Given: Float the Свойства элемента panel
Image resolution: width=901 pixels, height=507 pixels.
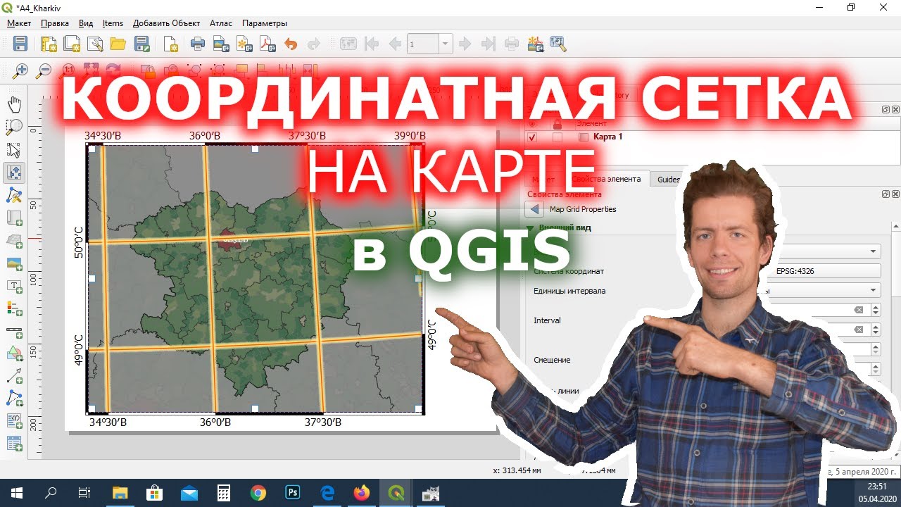Looking at the screenshot, I should 886,194.
